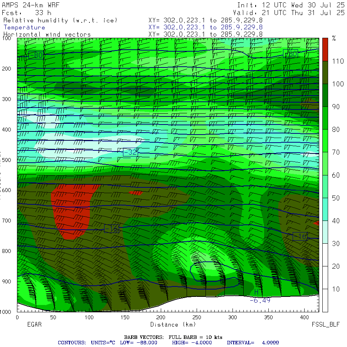The image size is (347, 347).
Task: Click the right-side -16 contour label
Action: [x=300, y=236]
